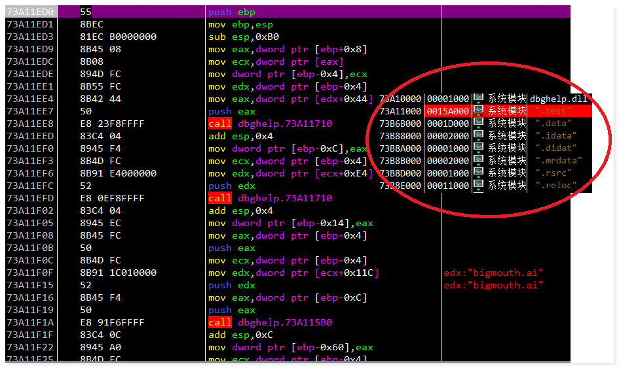Select memory base address 73B8D000
Screen dimensions: 619x368
tap(400, 173)
